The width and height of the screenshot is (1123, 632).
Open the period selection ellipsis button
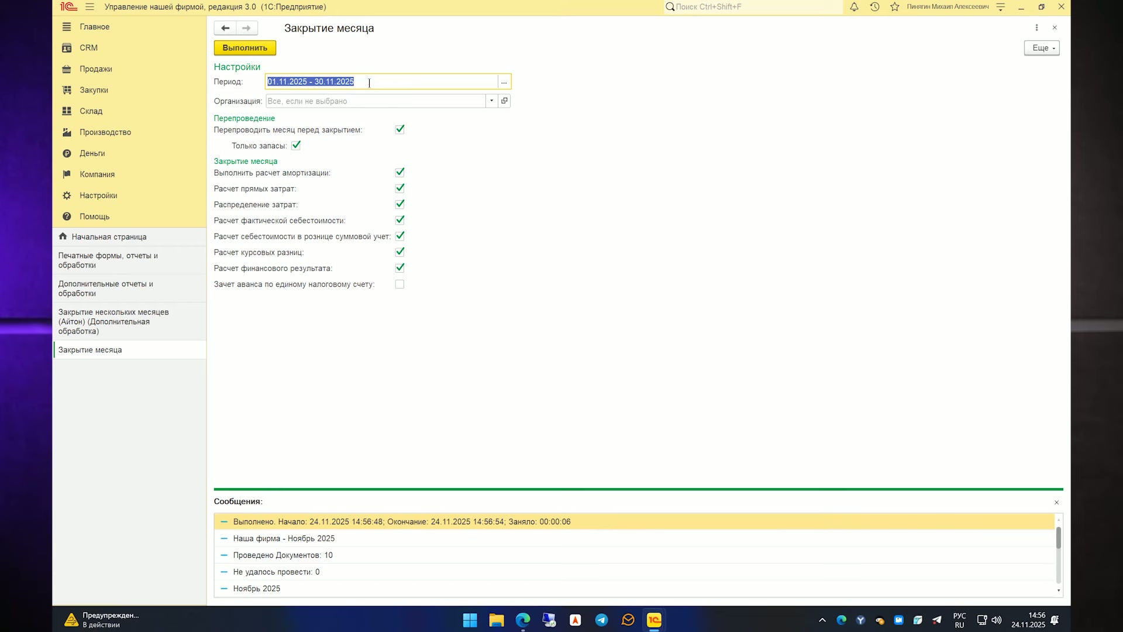(x=504, y=82)
